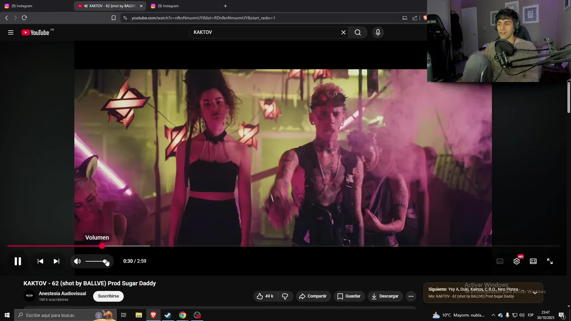Clear the KAKTOV search text
The height and width of the screenshot is (321, 571).
click(343, 33)
